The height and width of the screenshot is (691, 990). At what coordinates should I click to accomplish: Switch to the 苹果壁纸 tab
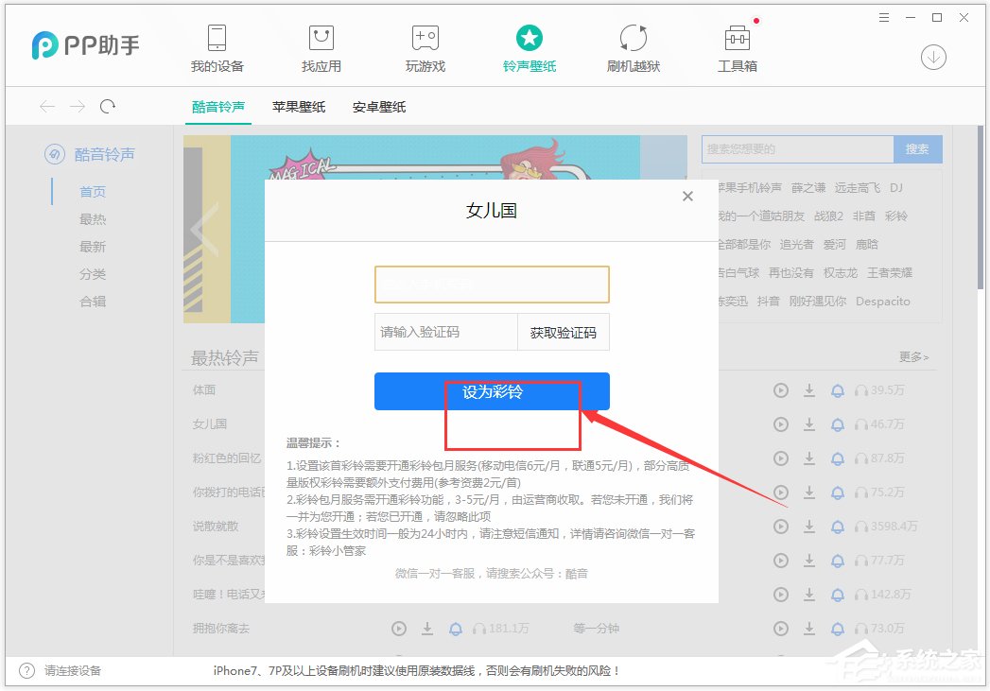pyautogui.click(x=299, y=107)
